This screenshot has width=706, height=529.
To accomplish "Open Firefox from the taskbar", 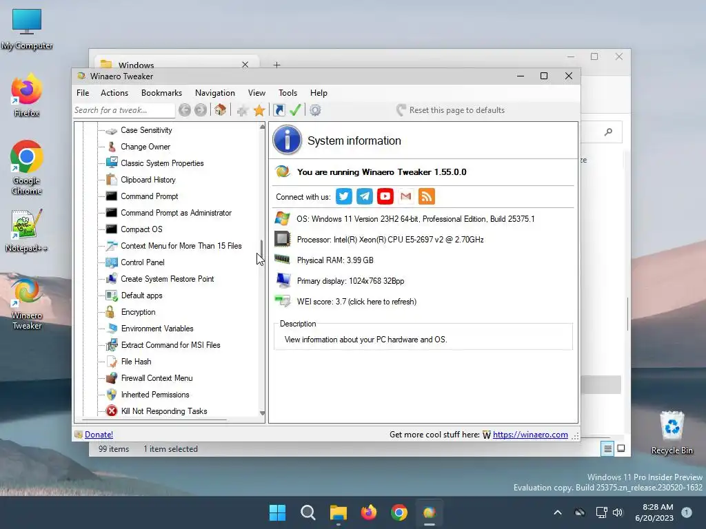I will [369, 512].
